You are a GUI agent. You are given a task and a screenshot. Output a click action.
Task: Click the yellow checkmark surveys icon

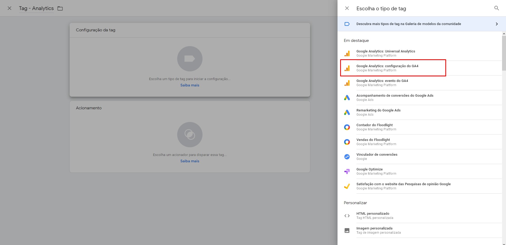click(347, 186)
